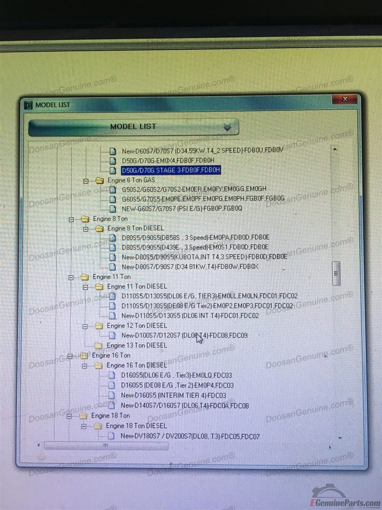Click the folder icon for Engine 13 Ton DIESEL
The image size is (382, 510).
click(x=98, y=345)
